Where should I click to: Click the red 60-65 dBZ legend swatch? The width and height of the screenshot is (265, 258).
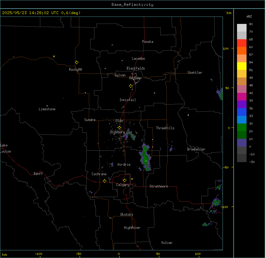(242, 43)
